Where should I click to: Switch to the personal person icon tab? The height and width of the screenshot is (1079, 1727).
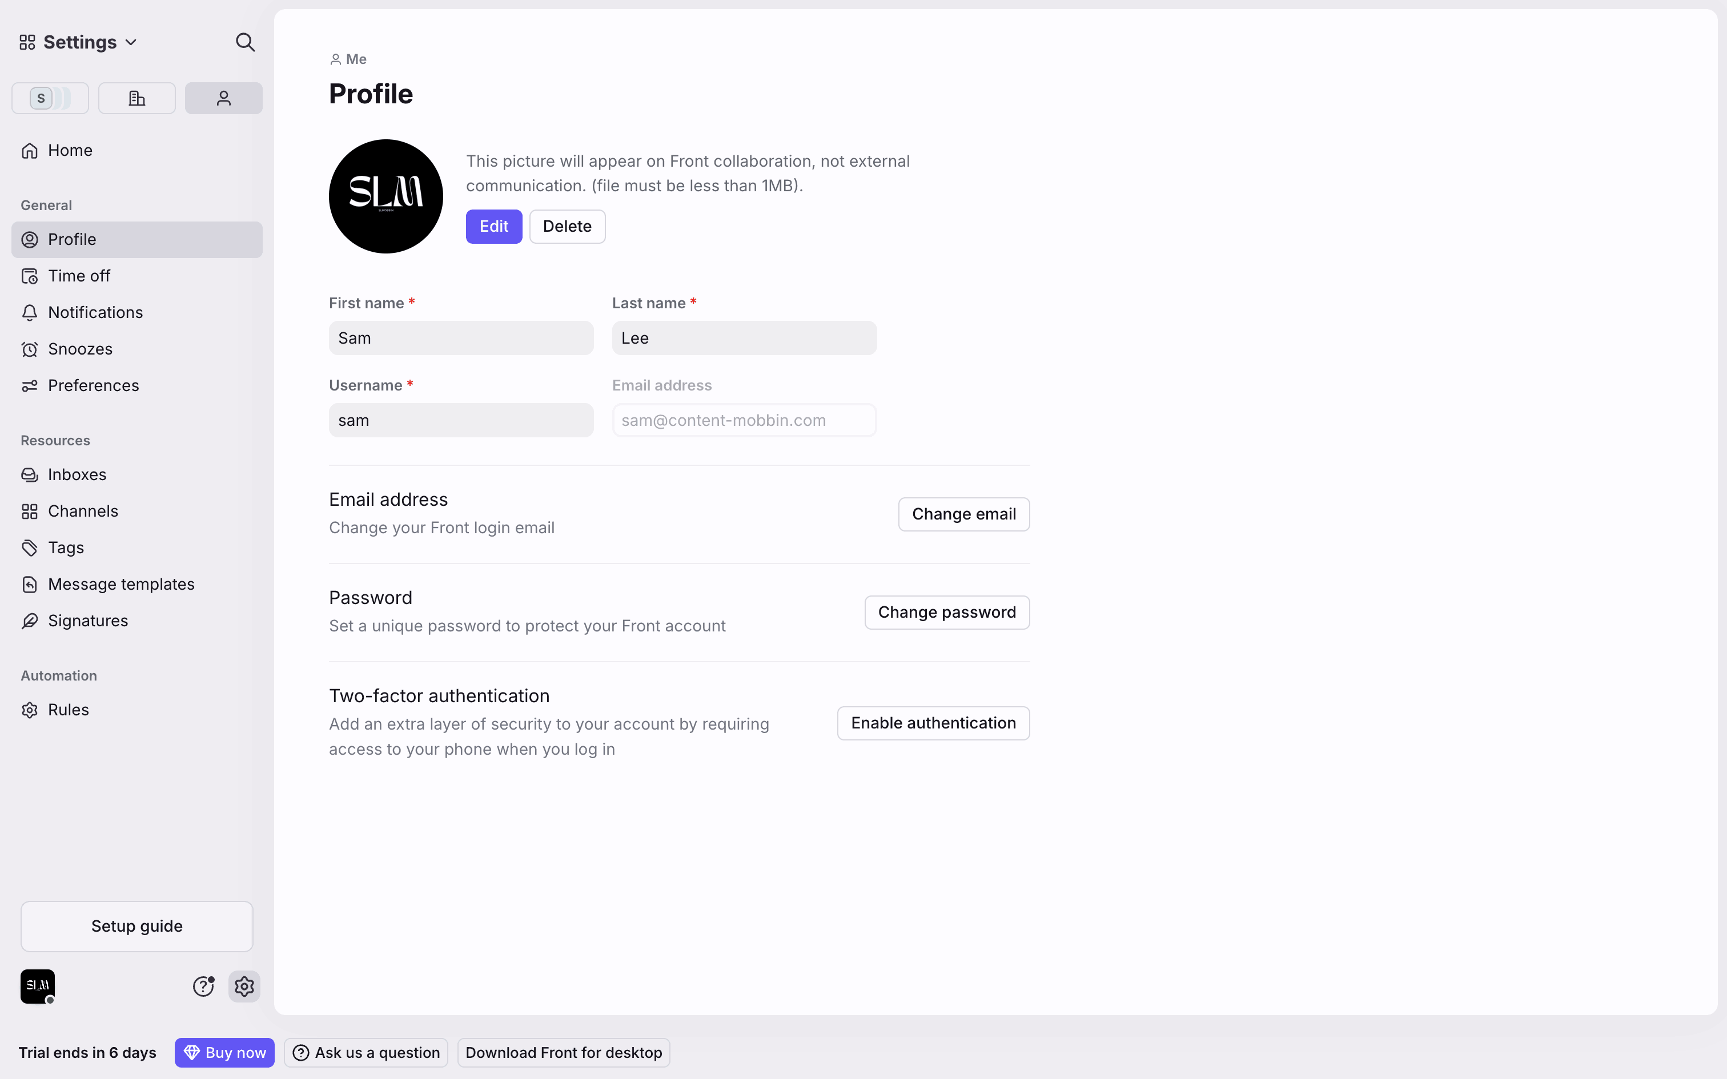[x=223, y=98]
